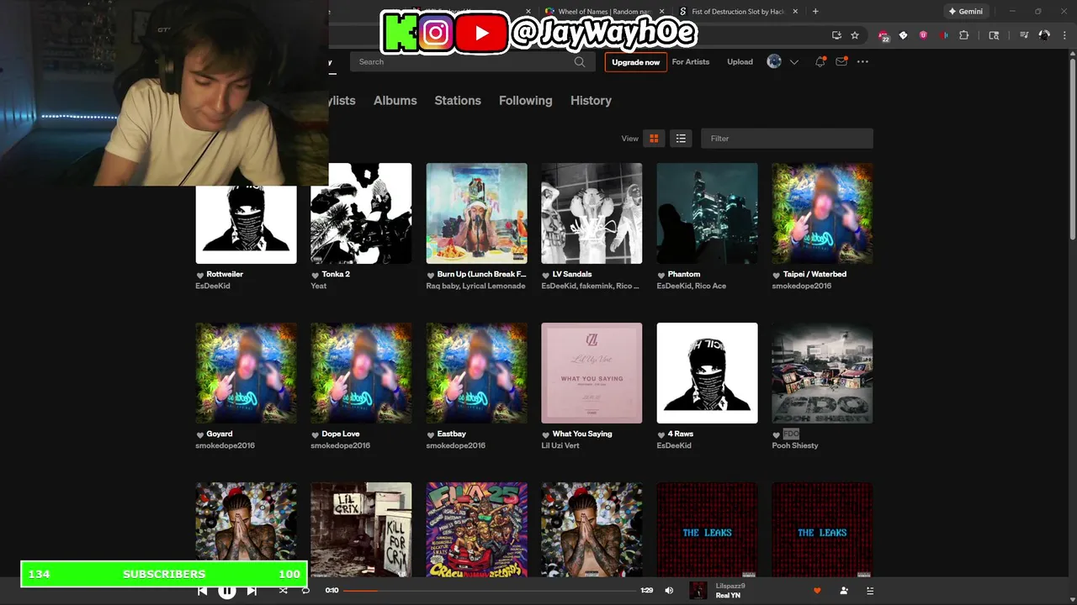Click the Upload link

tap(740, 62)
